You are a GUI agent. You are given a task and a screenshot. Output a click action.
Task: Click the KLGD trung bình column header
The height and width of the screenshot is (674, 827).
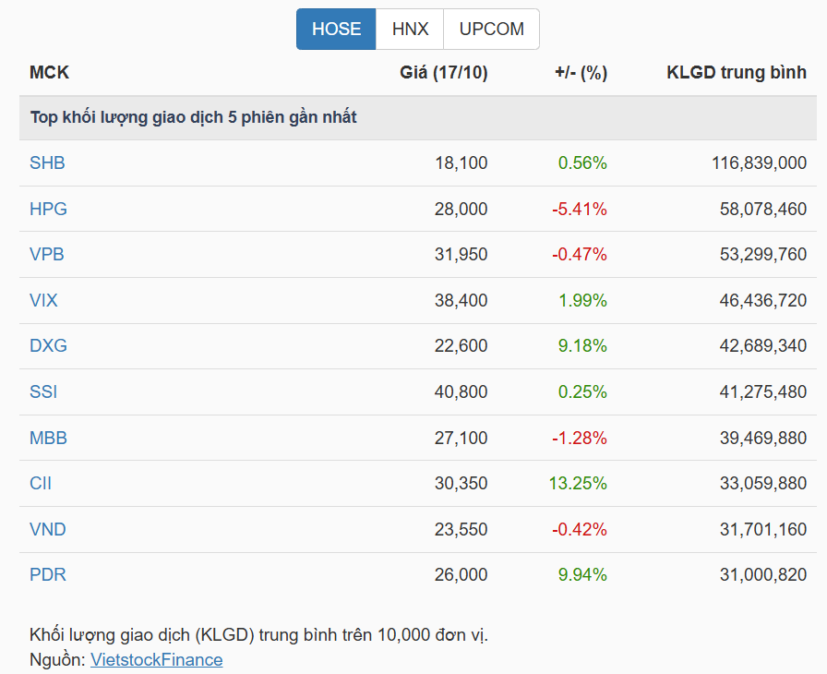point(737,74)
